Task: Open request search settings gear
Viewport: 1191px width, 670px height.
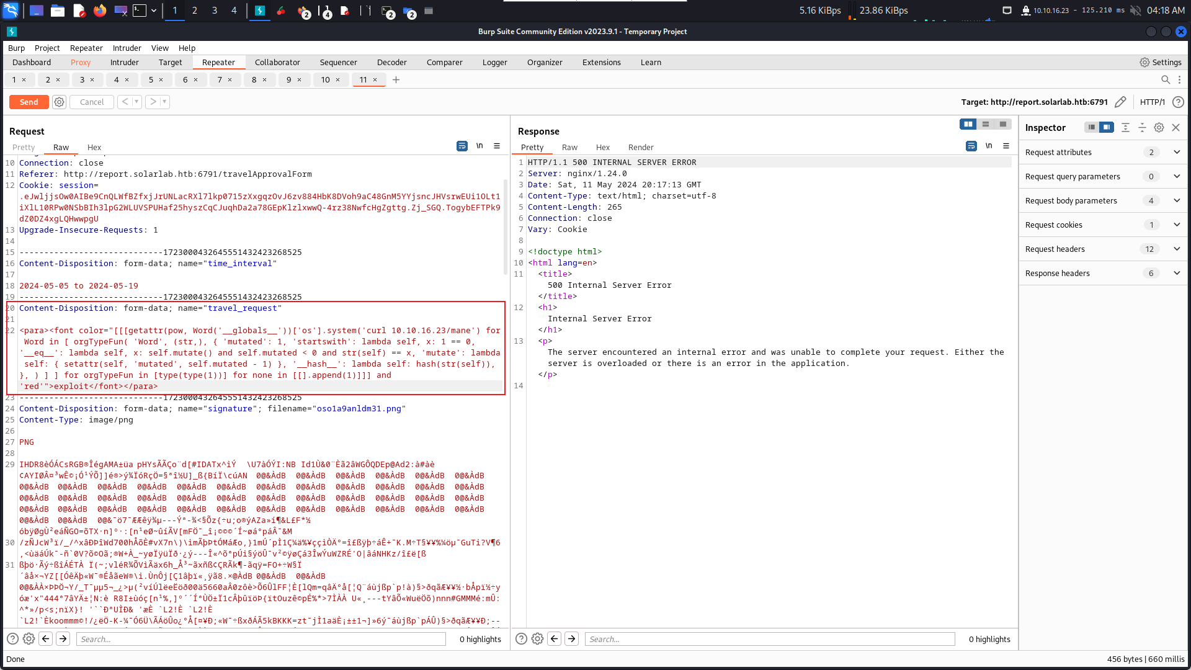Action: coord(29,638)
